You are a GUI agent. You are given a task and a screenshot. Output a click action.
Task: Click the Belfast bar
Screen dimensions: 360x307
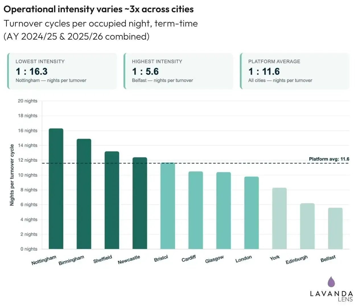[x=335, y=228]
